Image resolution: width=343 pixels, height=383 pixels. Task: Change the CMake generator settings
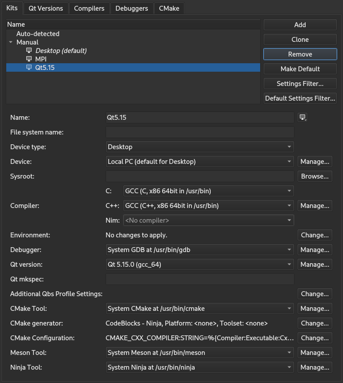pos(314,323)
